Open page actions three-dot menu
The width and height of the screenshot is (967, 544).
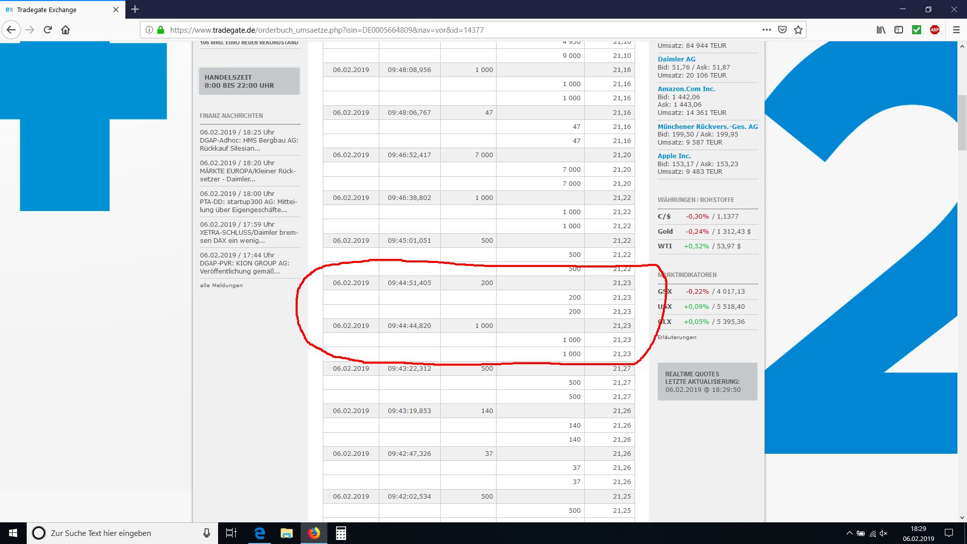coord(767,30)
